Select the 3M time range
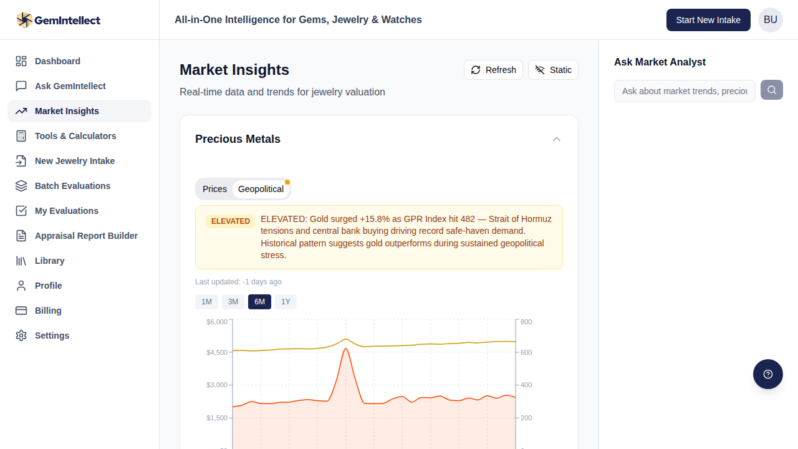The image size is (798, 449). [233, 302]
